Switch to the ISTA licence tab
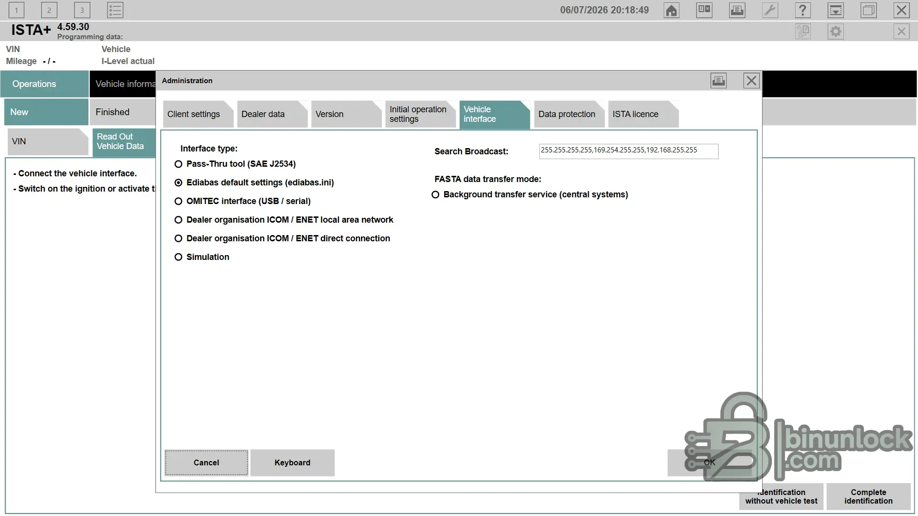This screenshot has height=516, width=918. (643, 114)
